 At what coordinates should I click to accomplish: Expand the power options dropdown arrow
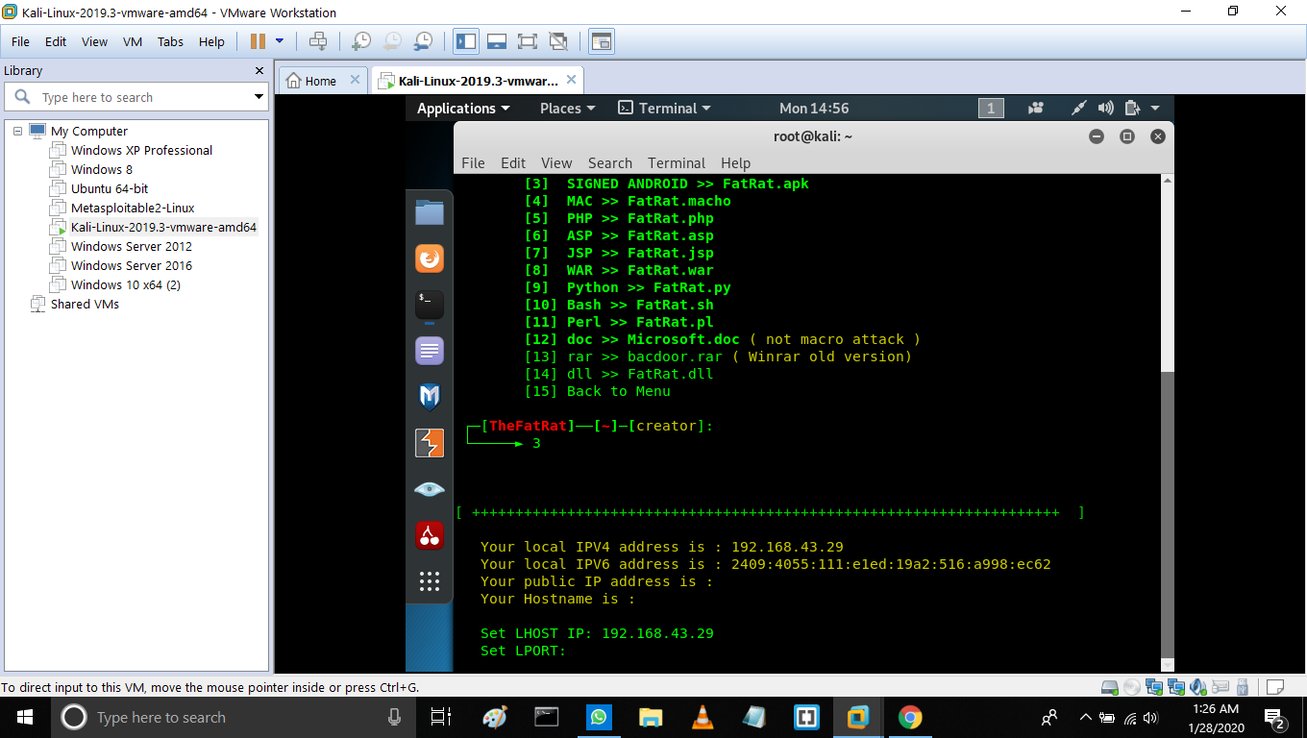coord(280,41)
